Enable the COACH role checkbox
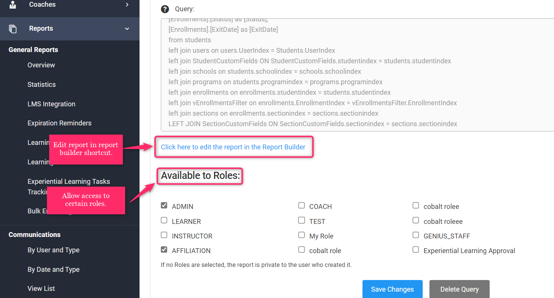Viewport: 554px width, 298px height. pos(302,206)
